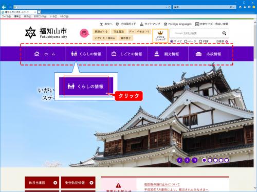Open the 安全防犯情報 red button
Screen dimensions: 257x192
(78, 183)
